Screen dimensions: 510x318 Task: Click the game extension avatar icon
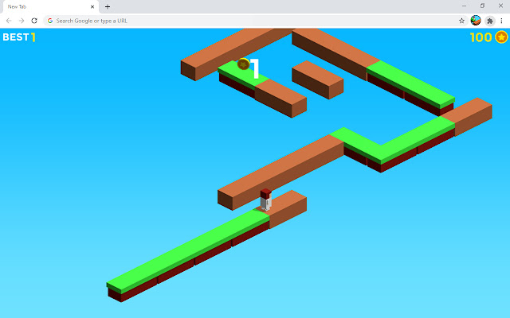(x=476, y=21)
